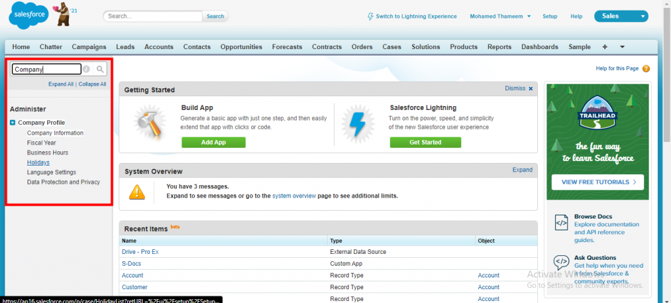Open the Setup link in the header

tap(550, 16)
